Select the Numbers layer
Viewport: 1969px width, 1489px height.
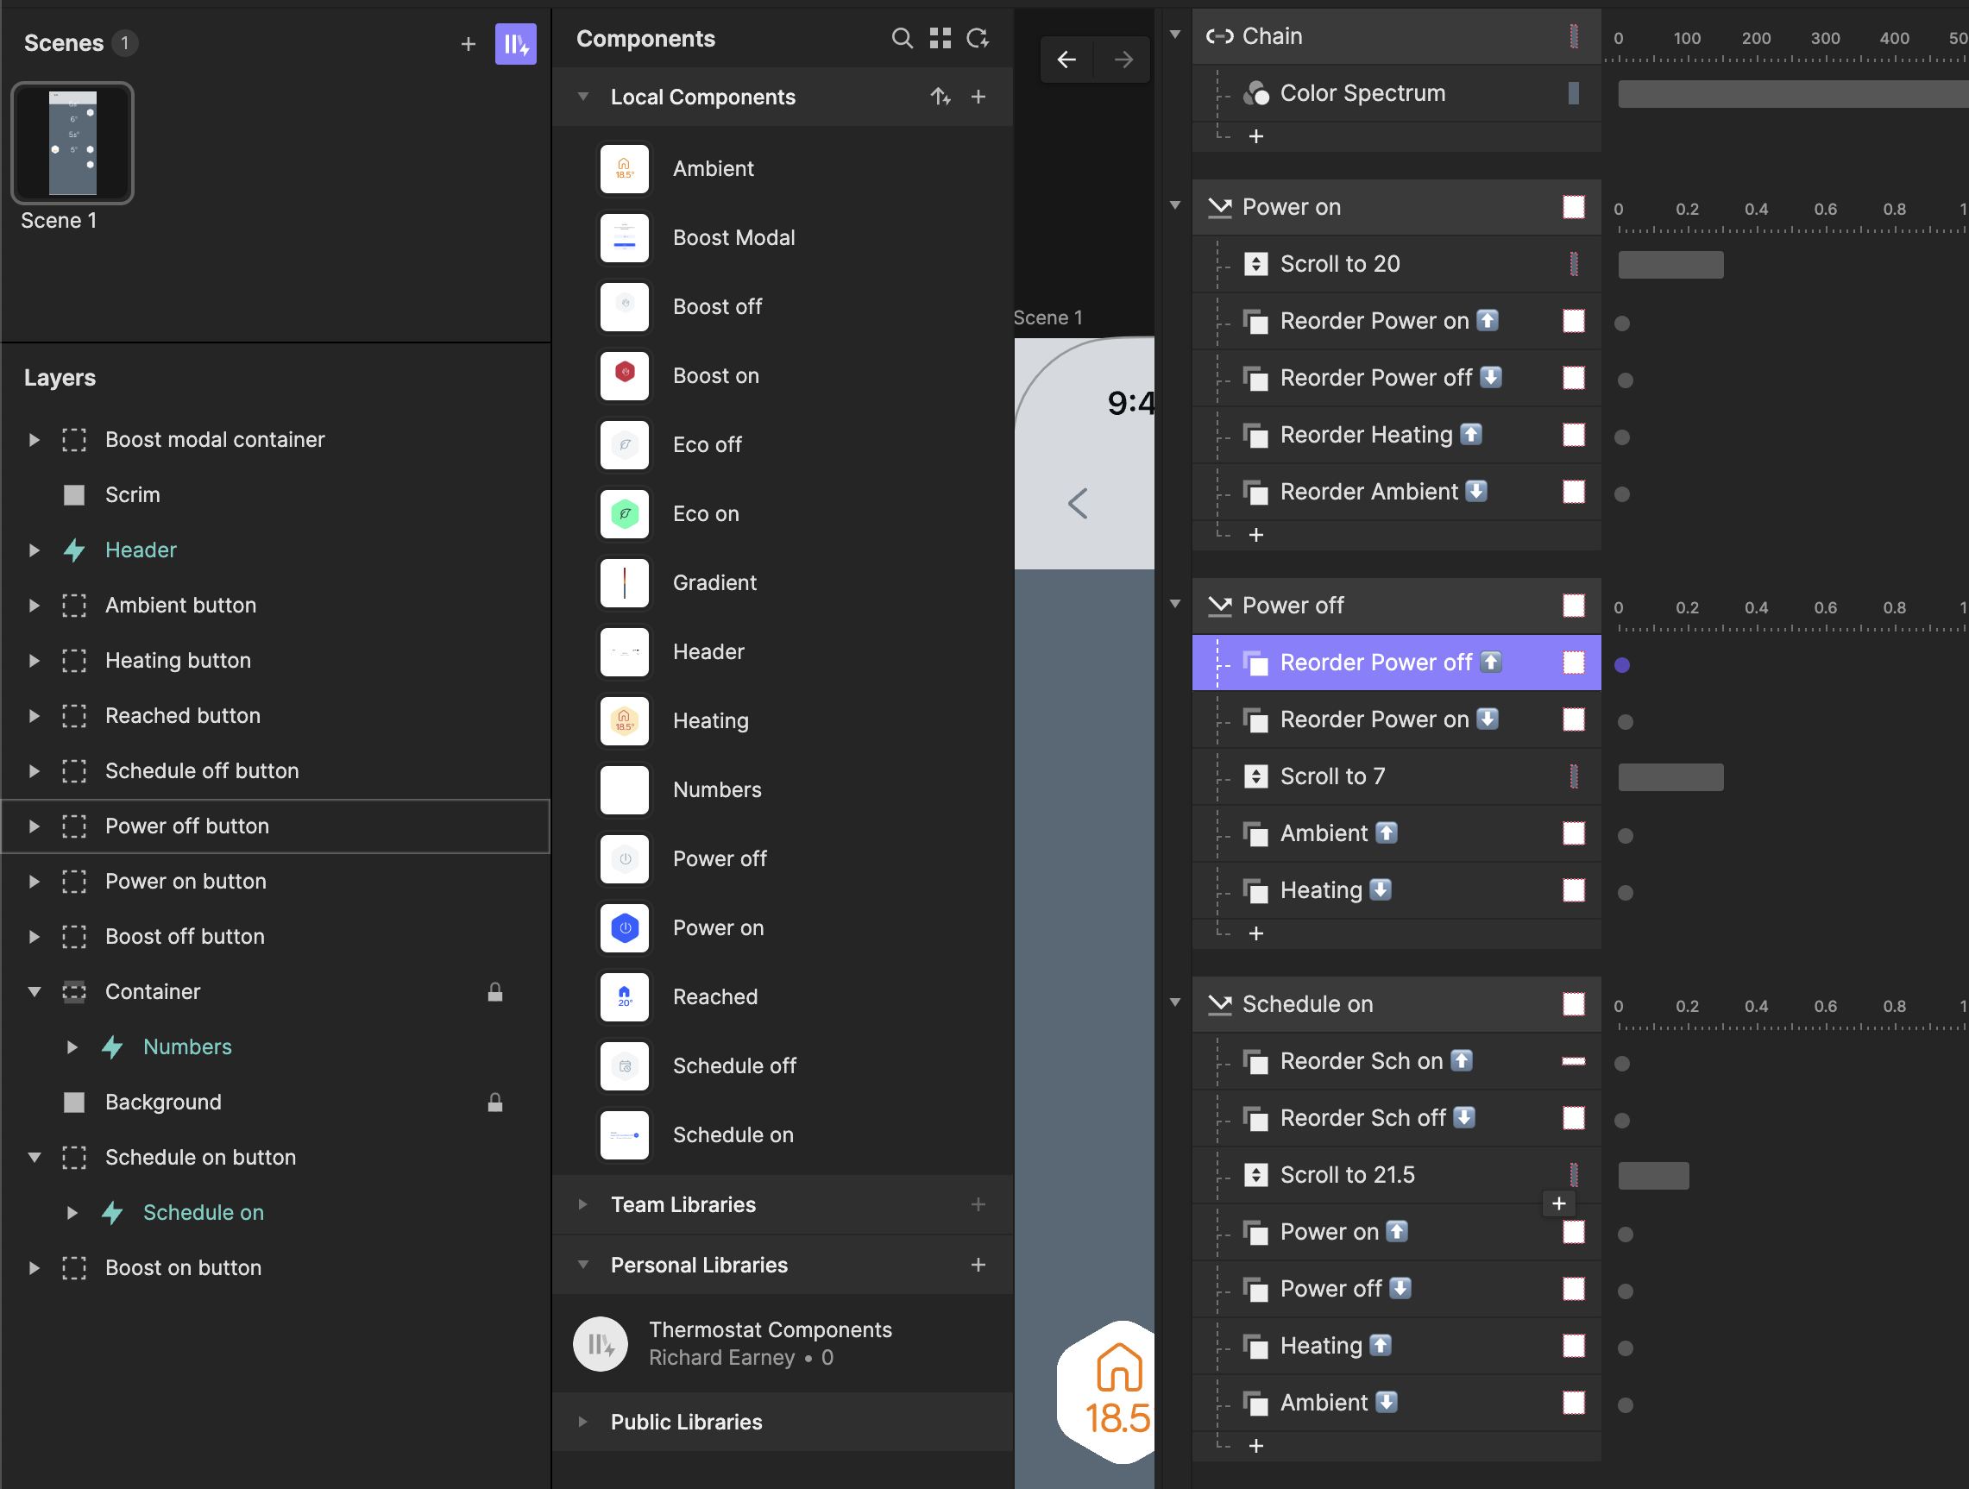point(276,1046)
